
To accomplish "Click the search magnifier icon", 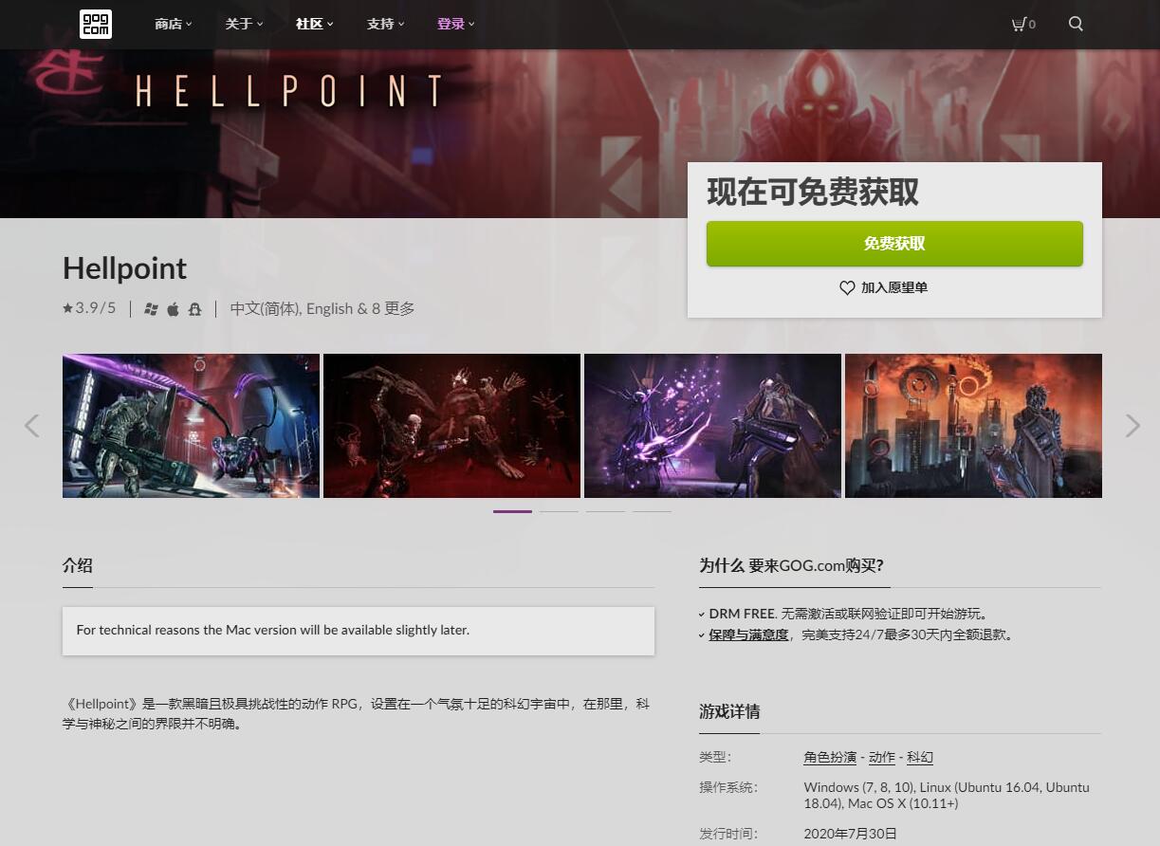I will pyautogui.click(x=1076, y=24).
